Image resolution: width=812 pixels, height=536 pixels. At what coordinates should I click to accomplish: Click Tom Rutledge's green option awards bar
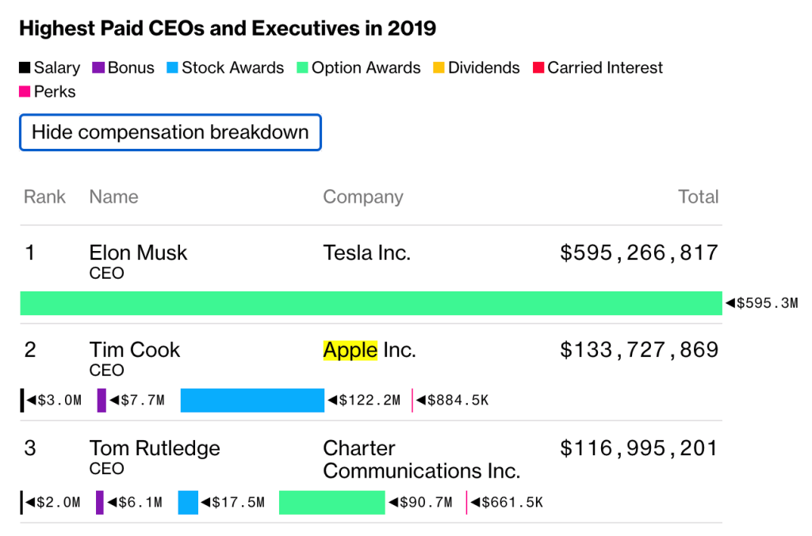tap(331, 503)
